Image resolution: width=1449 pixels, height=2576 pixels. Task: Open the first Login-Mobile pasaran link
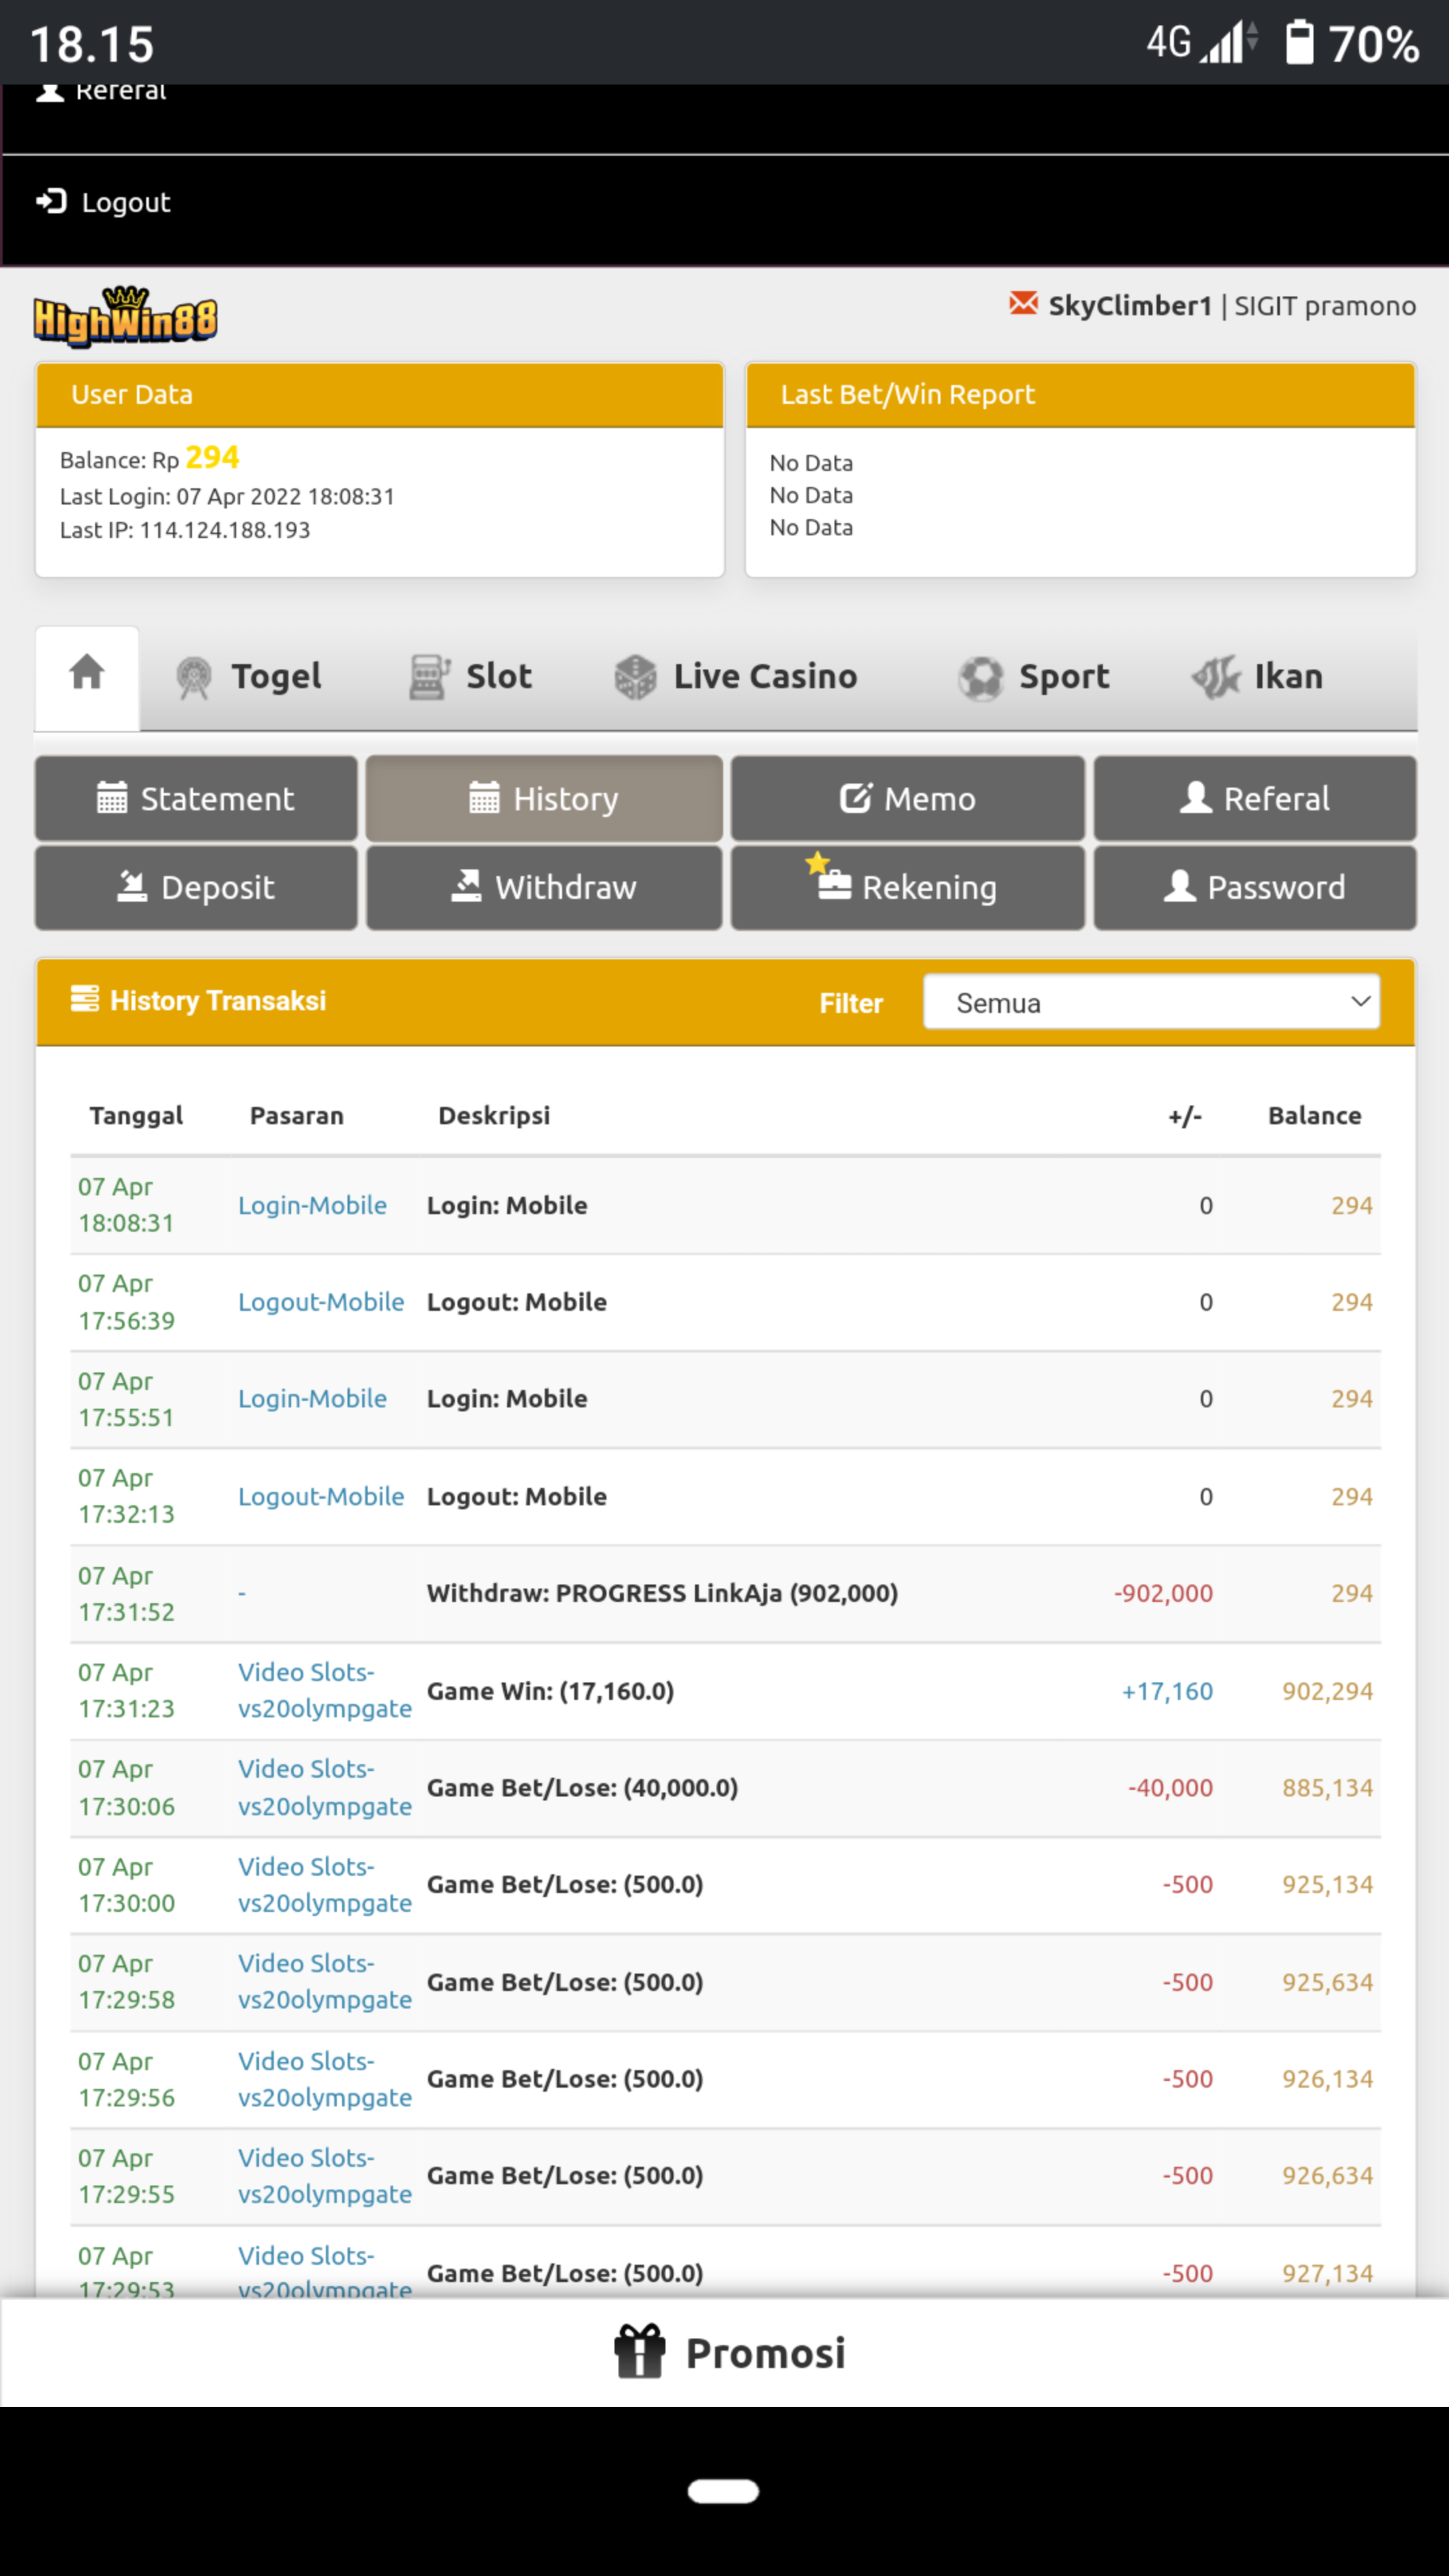click(312, 1205)
